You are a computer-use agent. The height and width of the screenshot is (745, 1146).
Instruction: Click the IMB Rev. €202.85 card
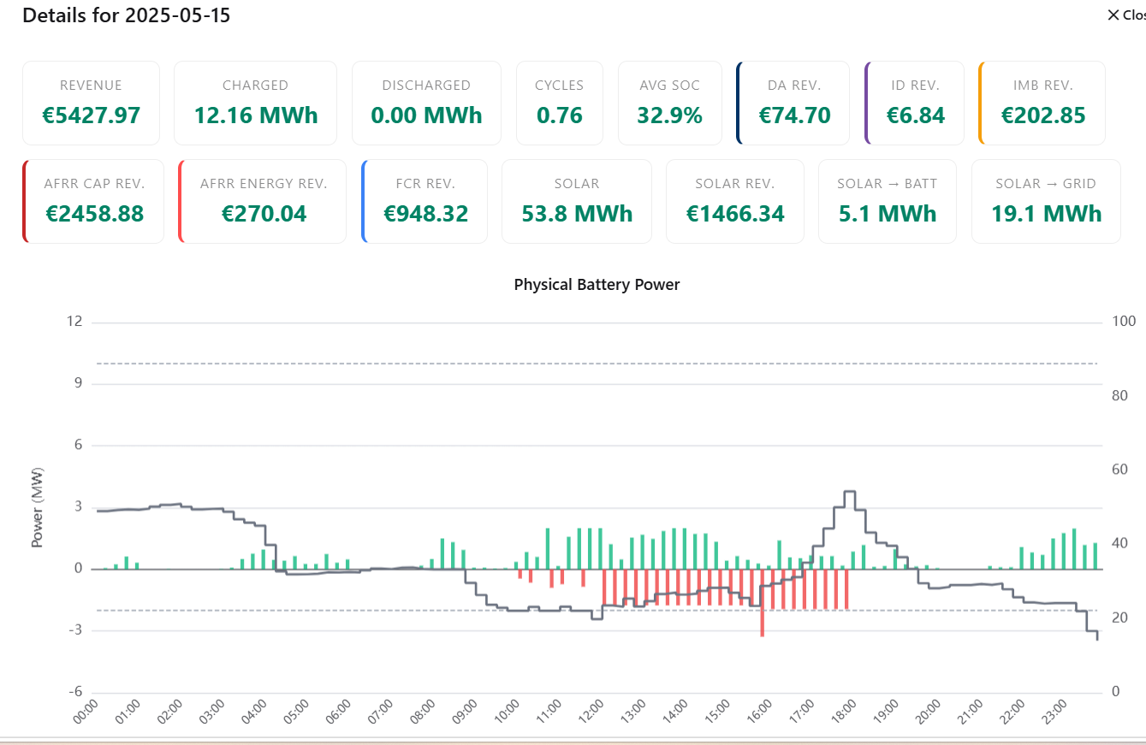[x=1042, y=103]
